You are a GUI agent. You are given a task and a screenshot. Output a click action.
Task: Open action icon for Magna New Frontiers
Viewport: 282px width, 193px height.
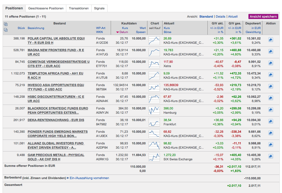point(271,51)
